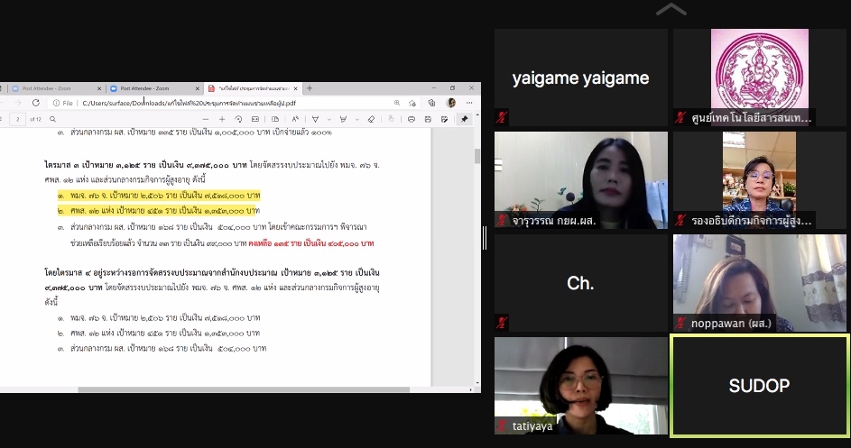Open the page view icon
Image resolution: width=851 pixels, height=448 pixels.
275,119
